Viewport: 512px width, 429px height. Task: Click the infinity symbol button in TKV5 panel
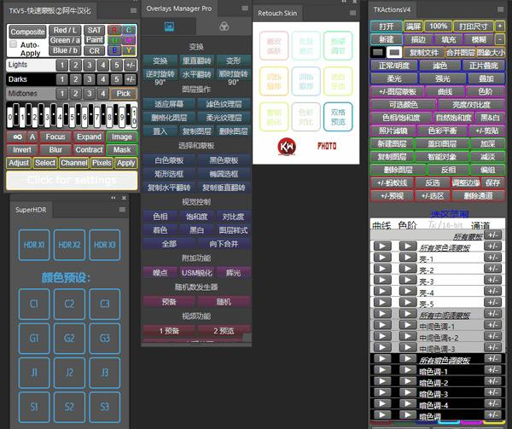[17, 136]
